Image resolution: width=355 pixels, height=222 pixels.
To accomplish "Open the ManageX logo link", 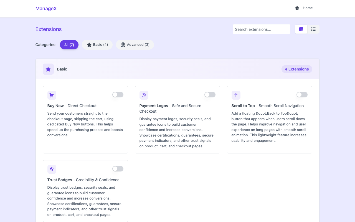I will point(46,9).
